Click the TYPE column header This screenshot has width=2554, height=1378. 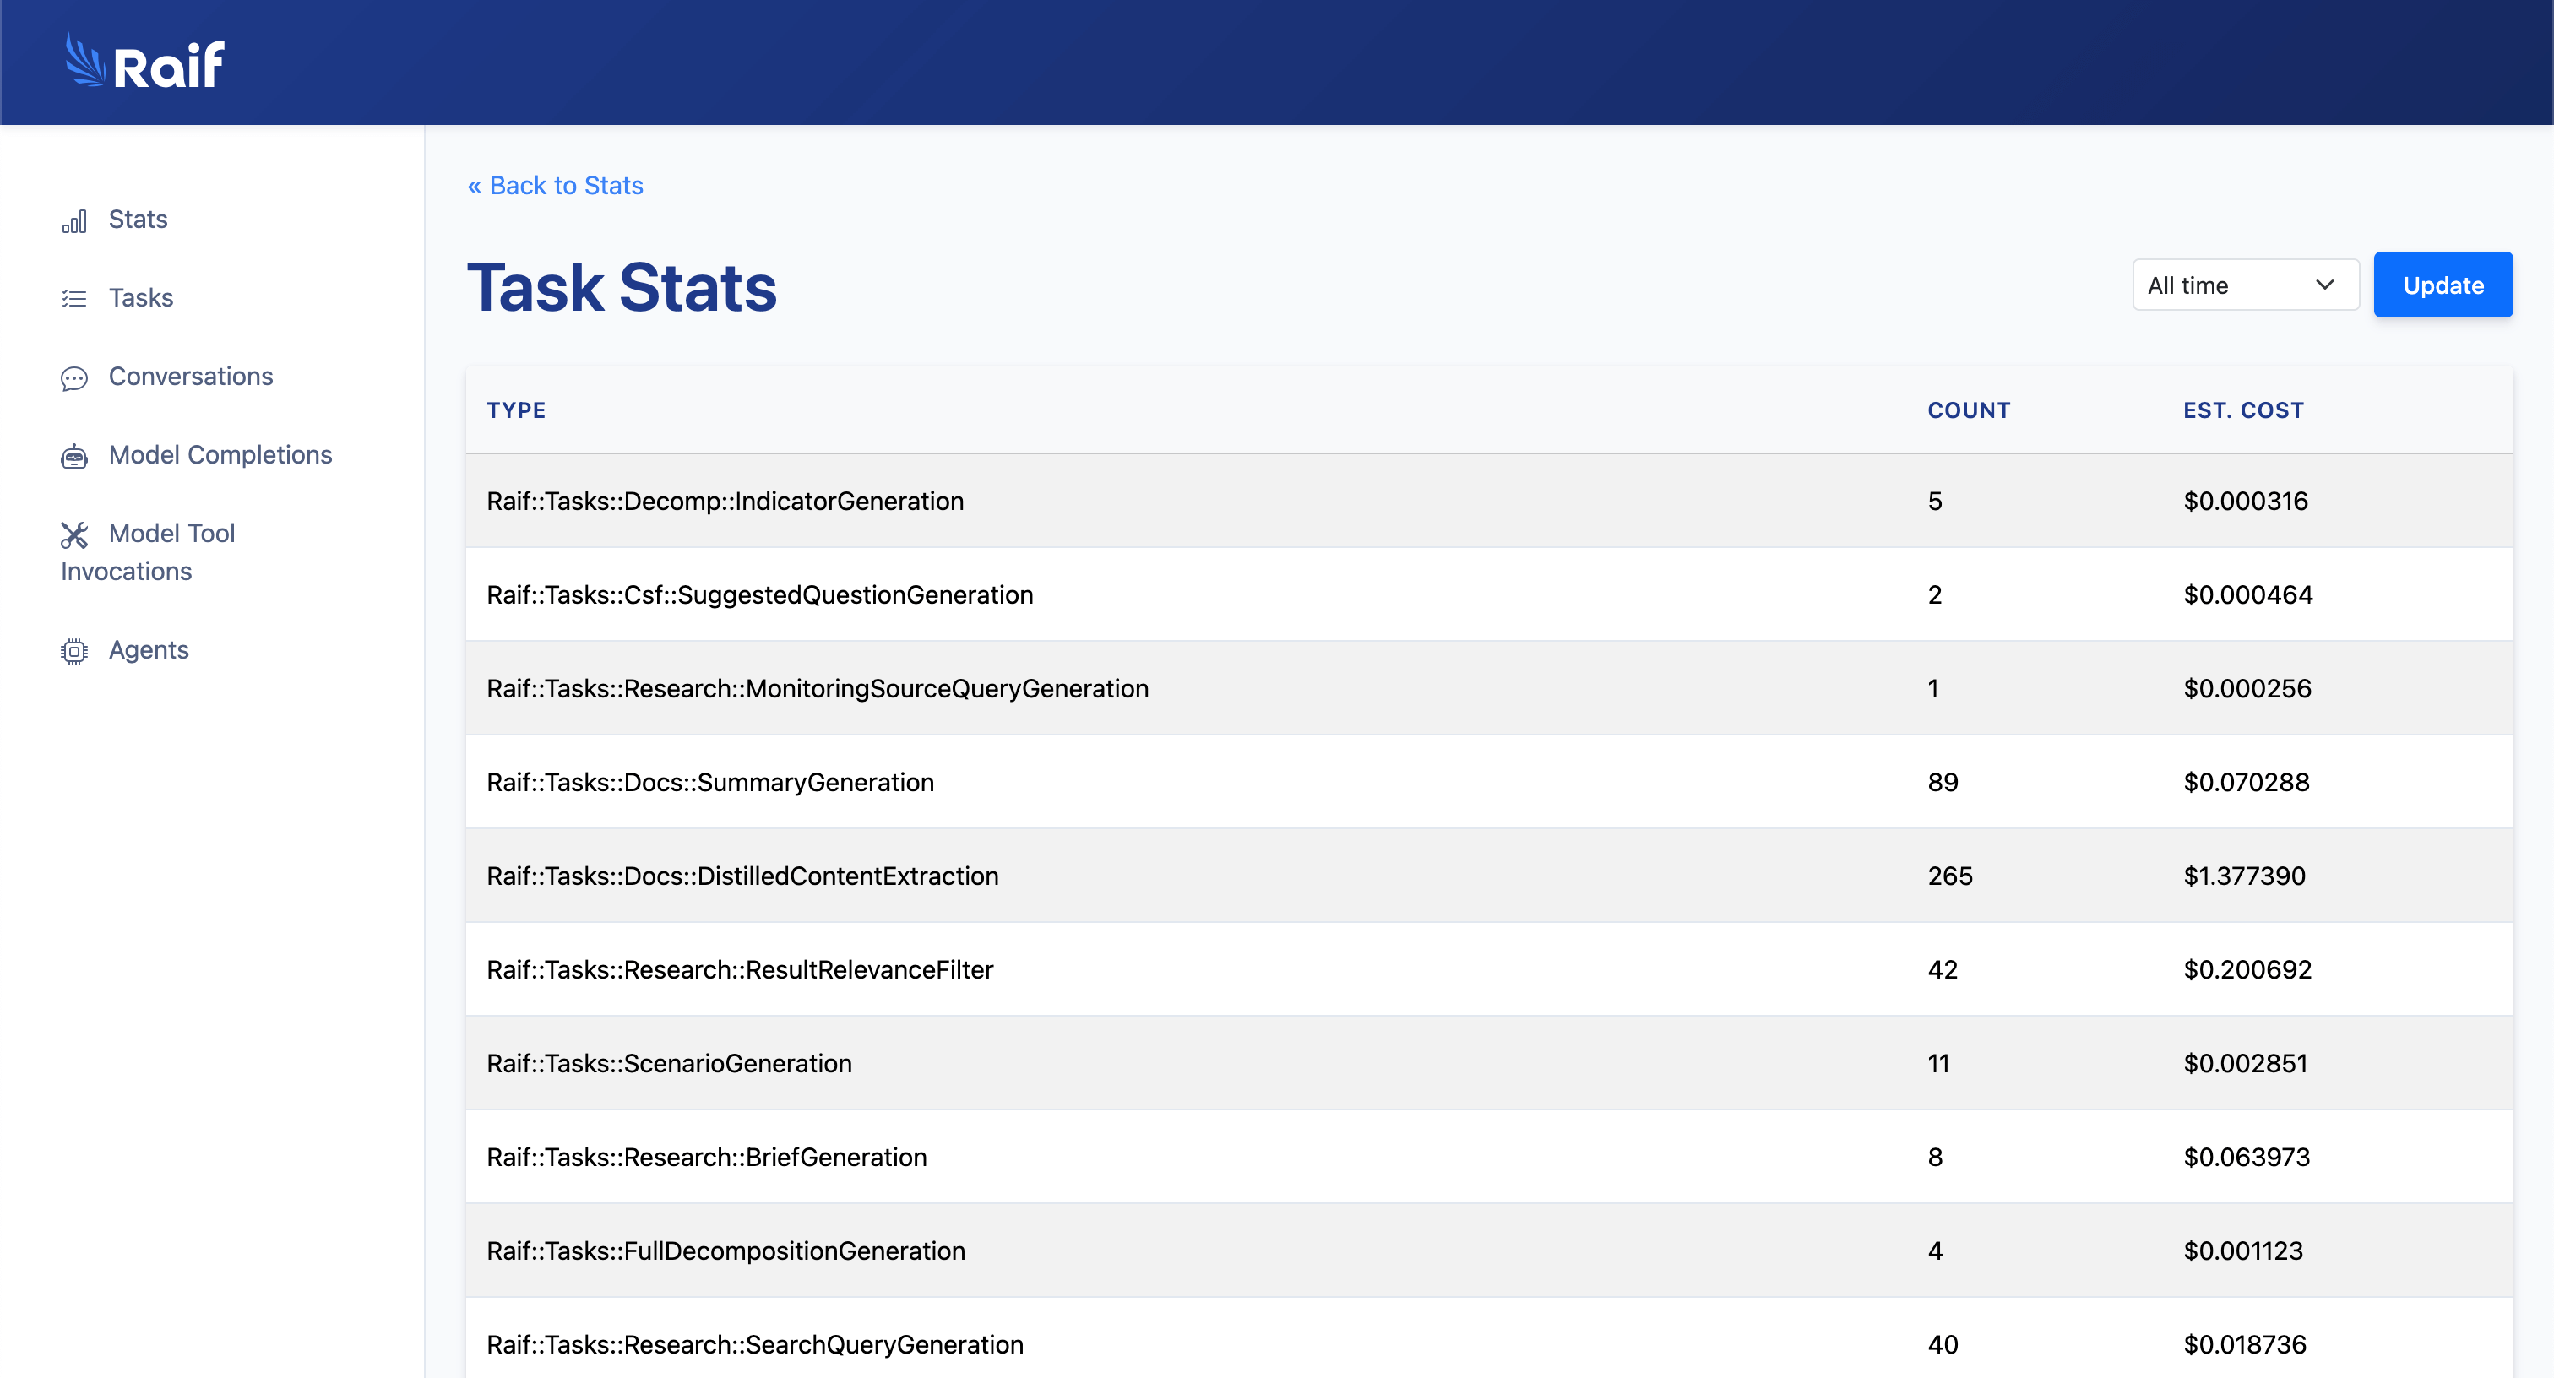click(517, 410)
